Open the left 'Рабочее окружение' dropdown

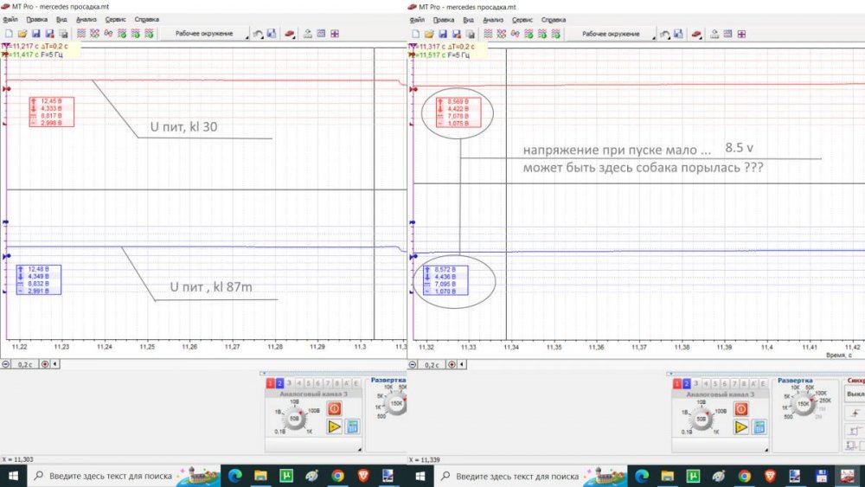207,34
